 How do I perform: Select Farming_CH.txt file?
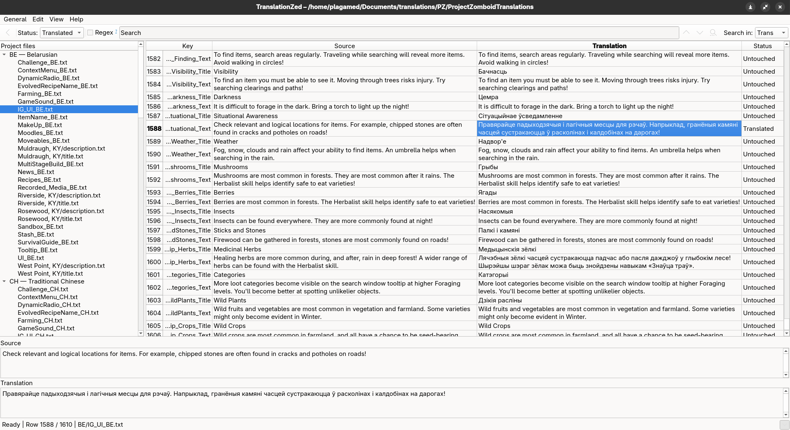(40, 321)
